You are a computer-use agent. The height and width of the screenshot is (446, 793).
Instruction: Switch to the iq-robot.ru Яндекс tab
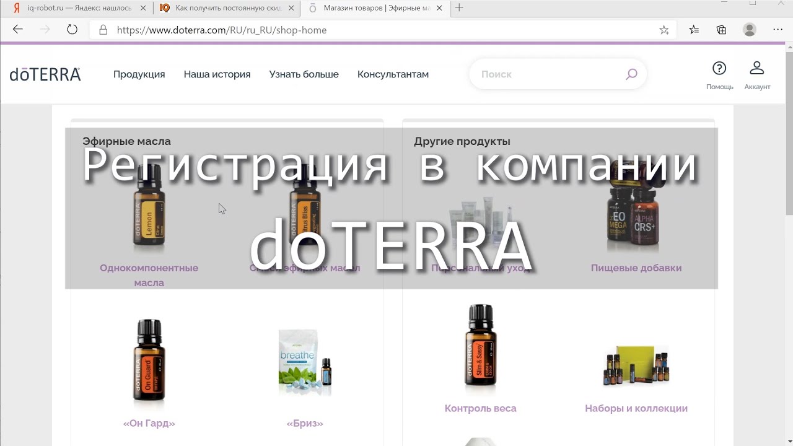coord(79,8)
